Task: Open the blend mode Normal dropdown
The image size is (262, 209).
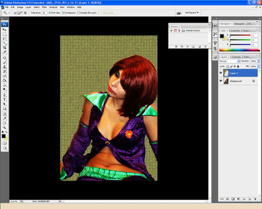Action: (229, 61)
